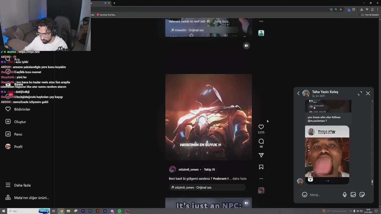Viewport: 381px width, 214px height.
Task: Attach a photo using the image icon
Action: coord(353,195)
